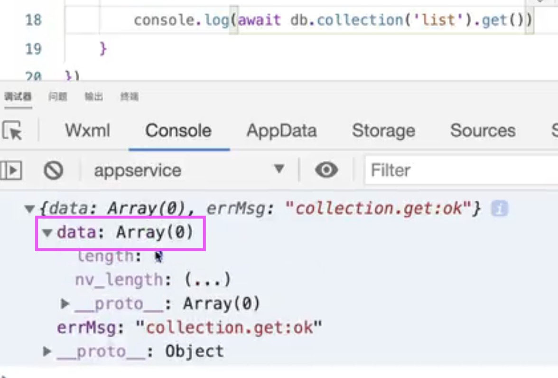Create live expression with eye icon
This screenshot has height=378, width=558.
pos(326,170)
